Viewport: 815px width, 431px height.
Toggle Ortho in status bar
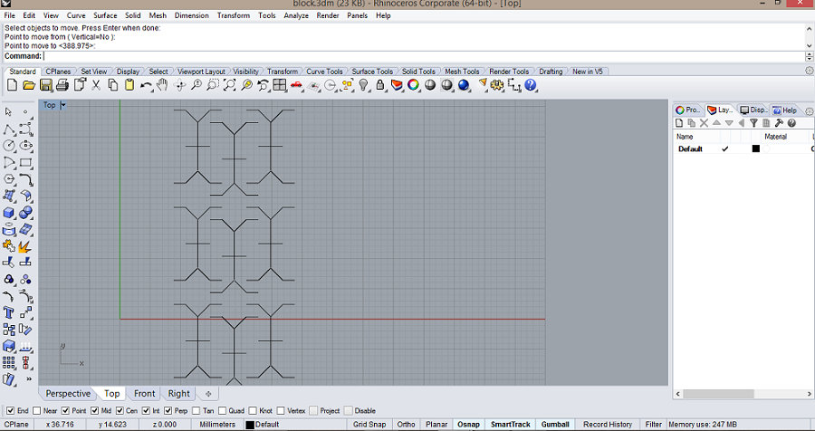[406, 425]
